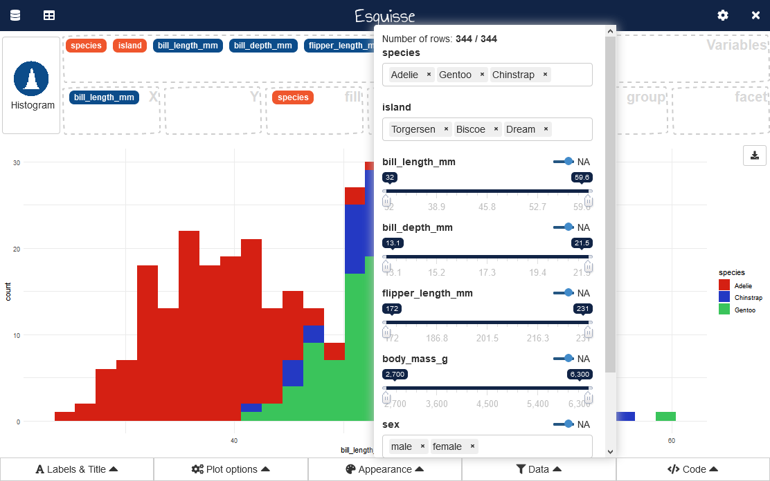Click the island variable badge
This screenshot has width=770, height=481.
click(x=129, y=46)
